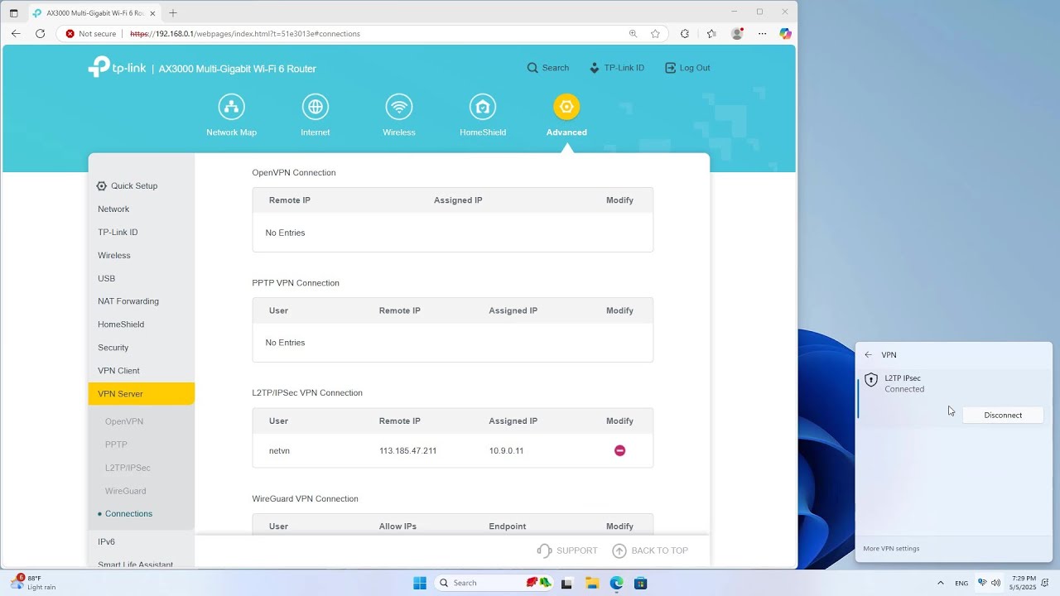1060x596 pixels.
Task: Open weather widget showing 88°F
Action: 33,583
